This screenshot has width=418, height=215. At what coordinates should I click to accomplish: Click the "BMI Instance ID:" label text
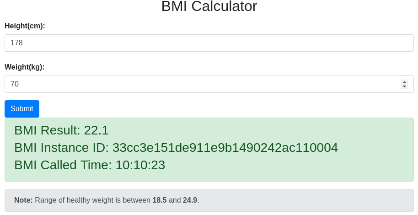click(62, 148)
